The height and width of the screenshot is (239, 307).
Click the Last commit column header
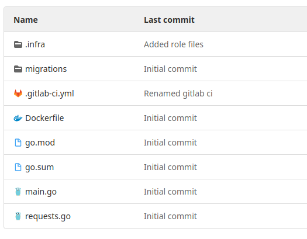point(169,20)
